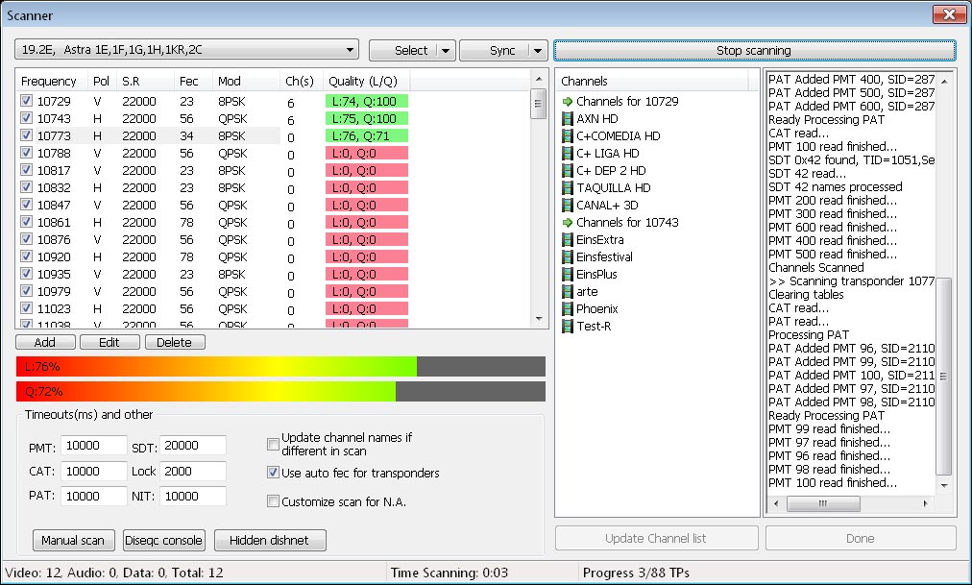Click the log panel vertical scrollbar thumb
Screen dimensions: 972x585
(x=943, y=376)
